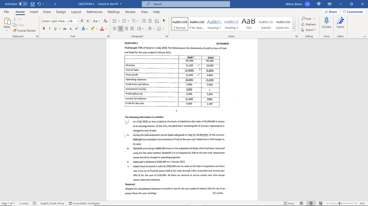Switch to Insert tab

click(x=34, y=12)
